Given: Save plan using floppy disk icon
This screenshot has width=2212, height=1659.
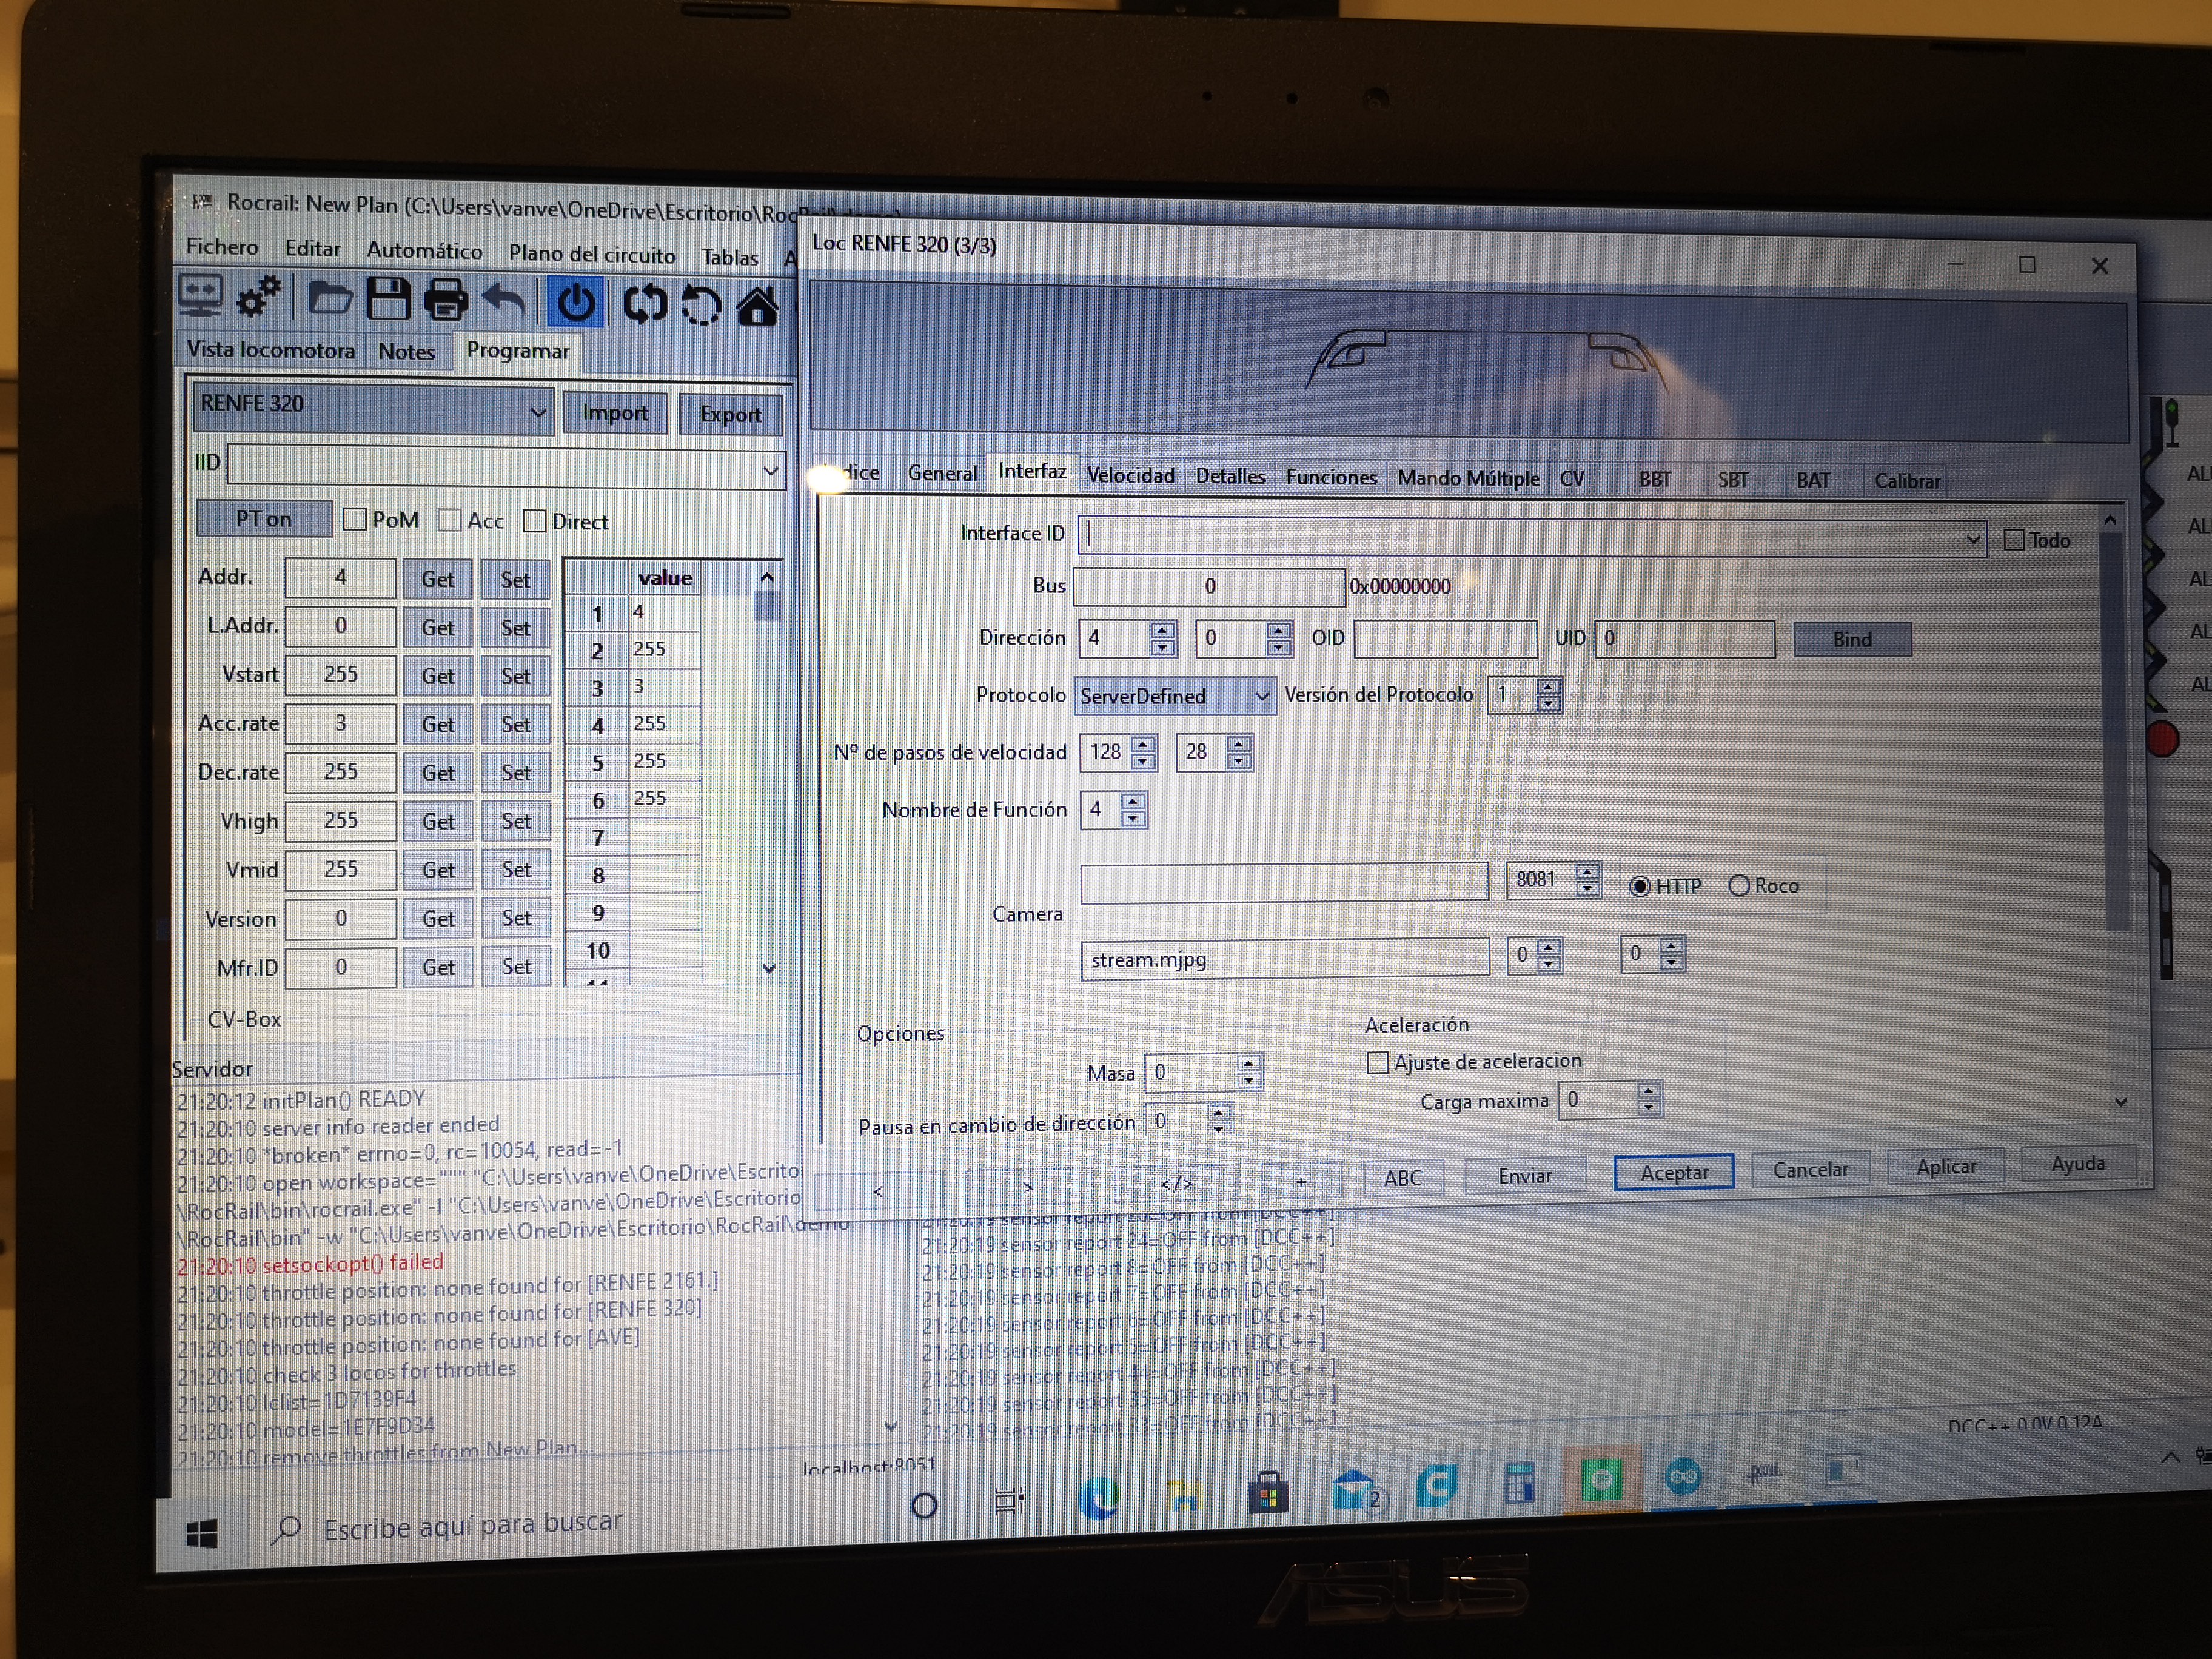Looking at the screenshot, I should [388, 299].
